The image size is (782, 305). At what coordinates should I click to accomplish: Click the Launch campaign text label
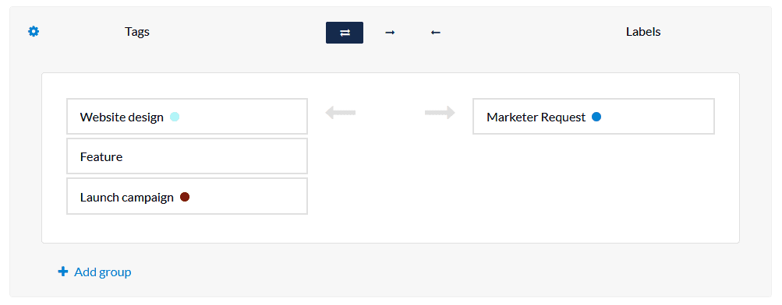(126, 198)
